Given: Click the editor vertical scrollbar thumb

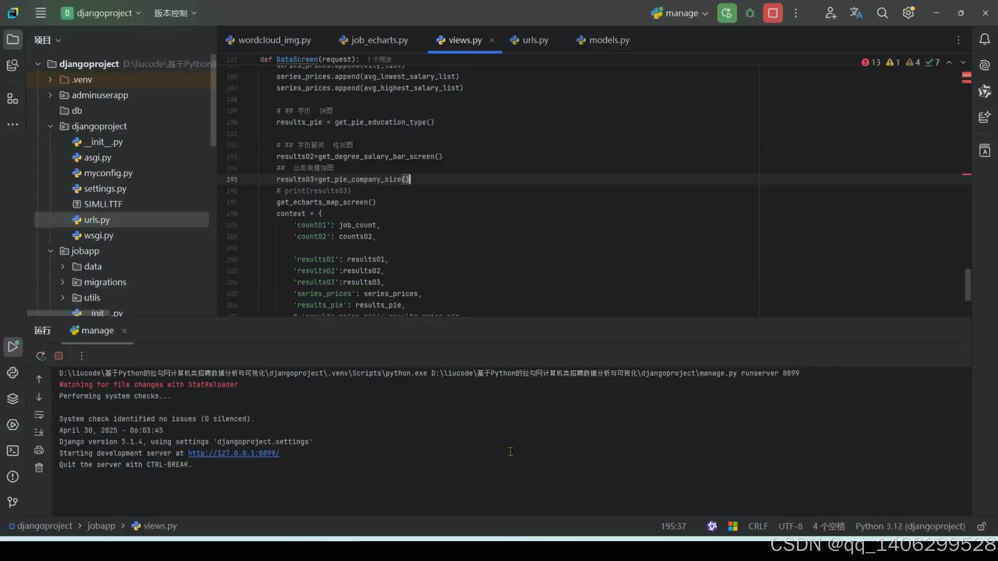Looking at the screenshot, I should point(968,285).
